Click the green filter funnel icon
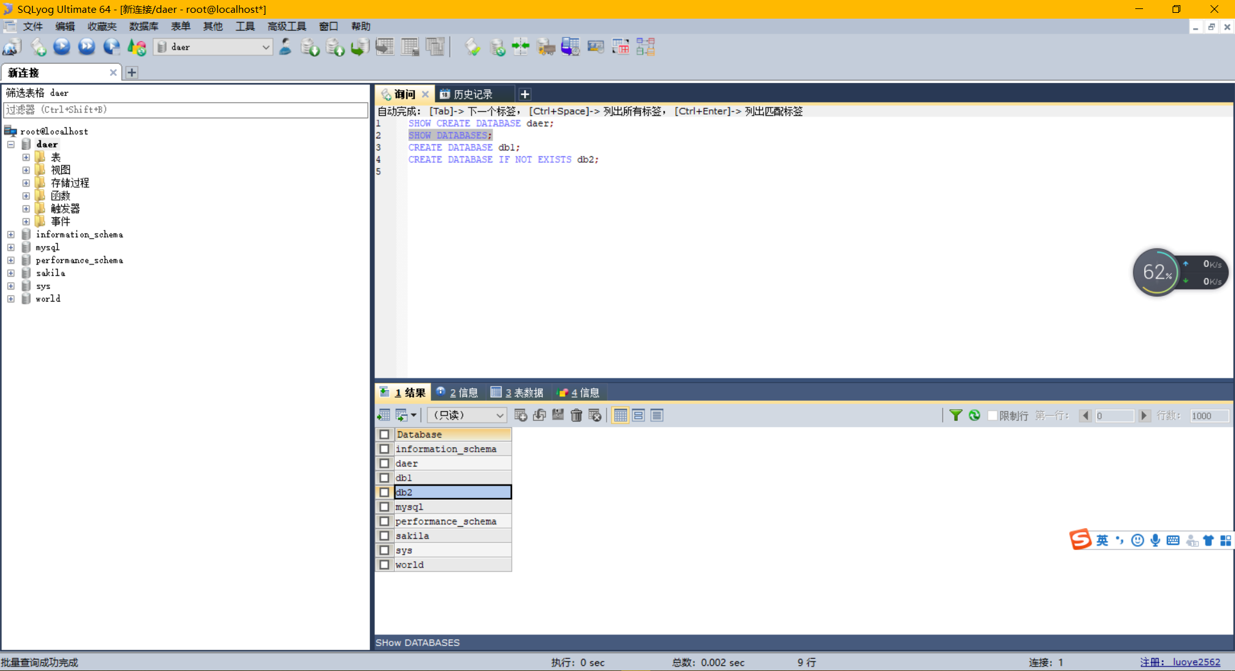This screenshot has width=1235, height=671. tap(955, 416)
